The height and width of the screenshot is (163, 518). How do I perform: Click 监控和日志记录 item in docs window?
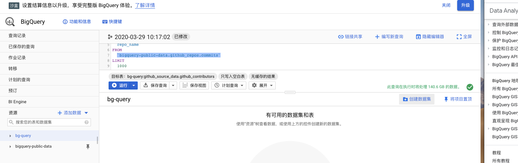point(505,49)
